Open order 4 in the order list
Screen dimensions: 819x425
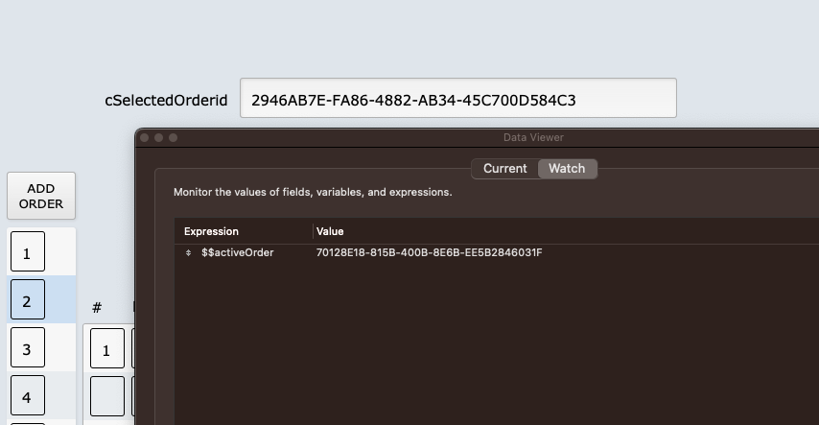[28, 395]
